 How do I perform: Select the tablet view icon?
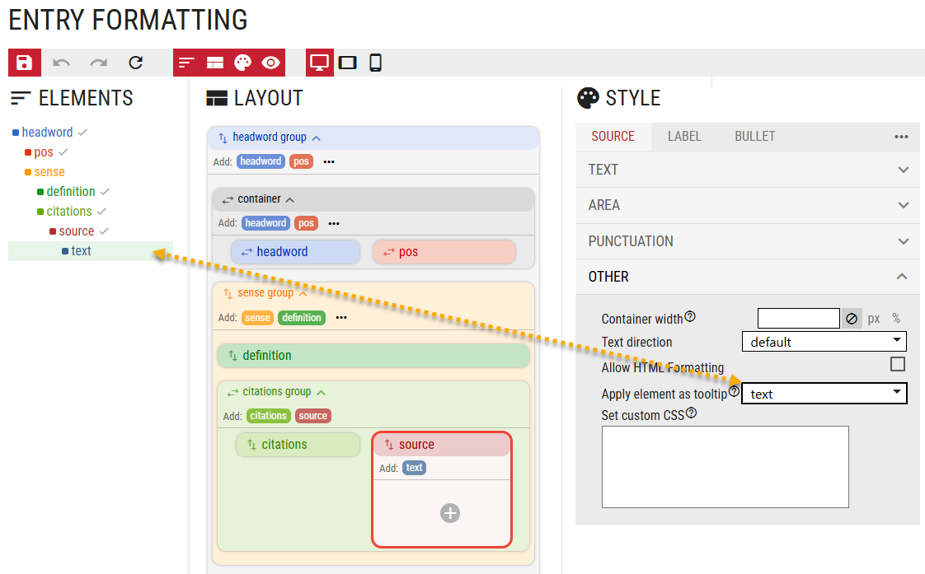[x=349, y=63]
